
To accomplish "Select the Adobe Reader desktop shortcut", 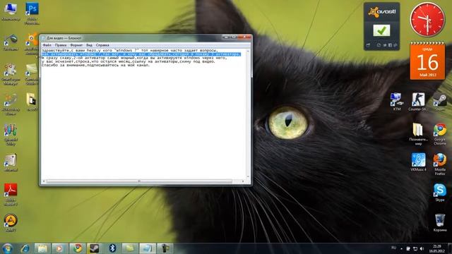I will click(x=11, y=195).
